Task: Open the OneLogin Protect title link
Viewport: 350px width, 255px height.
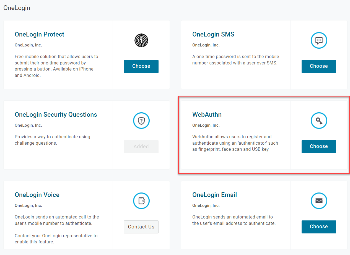Action: (39, 34)
